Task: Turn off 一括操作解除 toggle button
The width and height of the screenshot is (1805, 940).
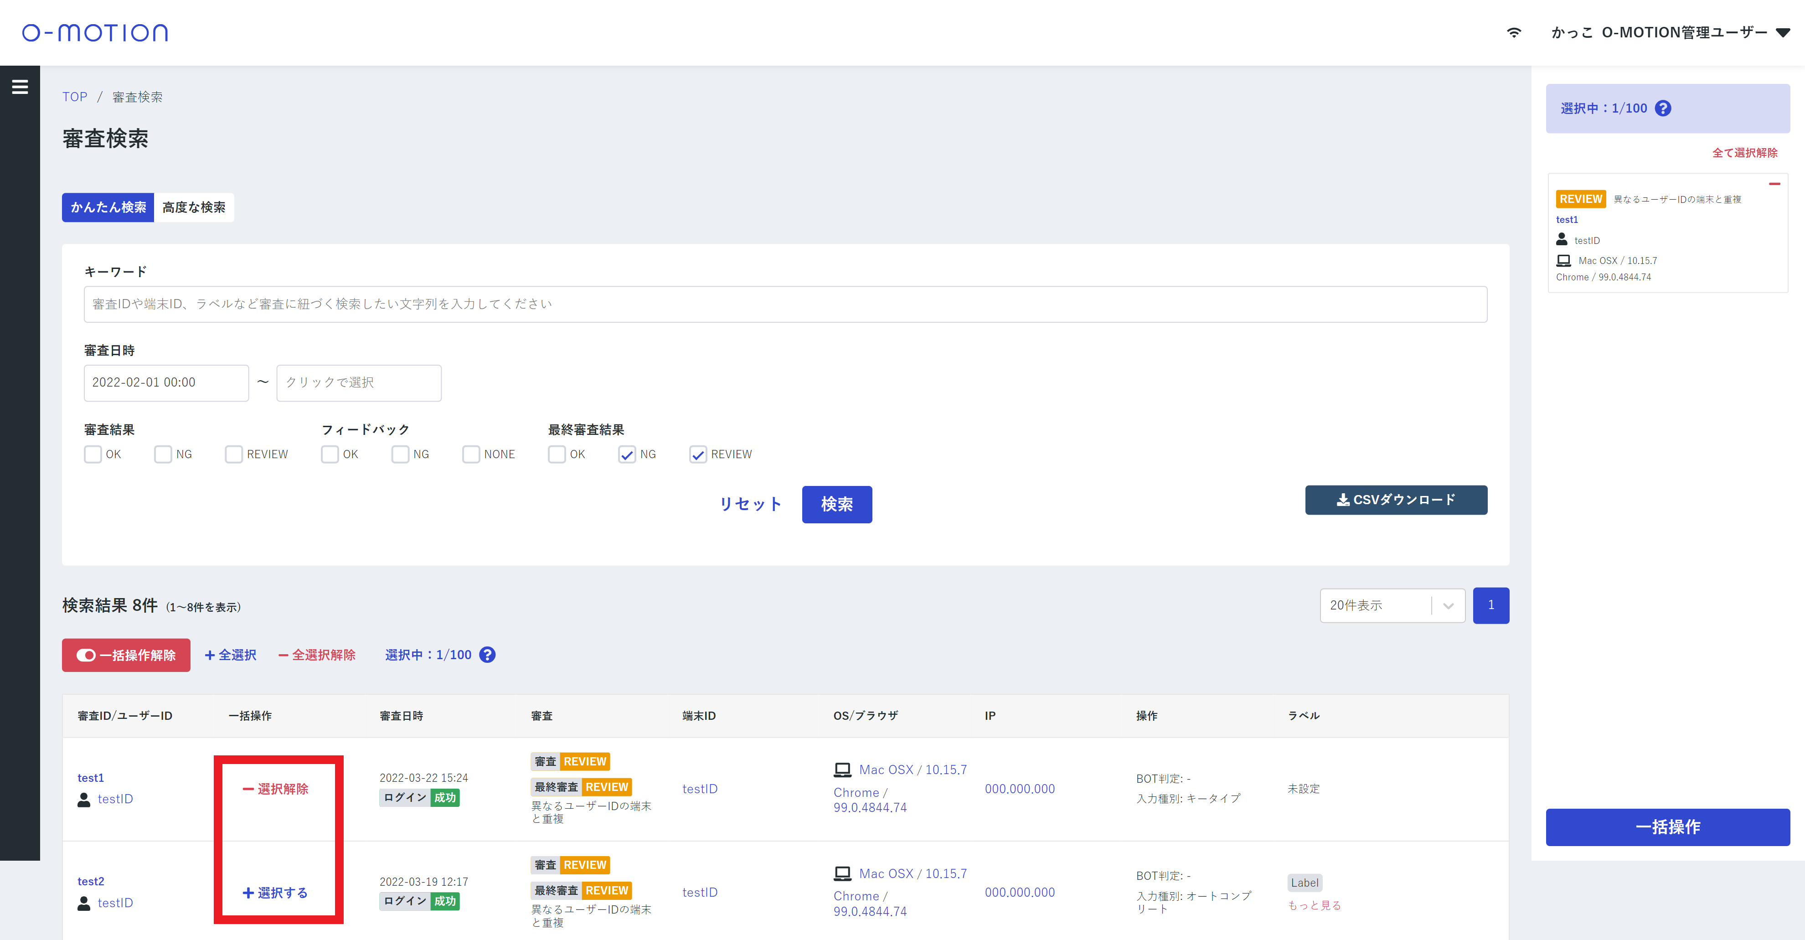Action: tap(126, 655)
